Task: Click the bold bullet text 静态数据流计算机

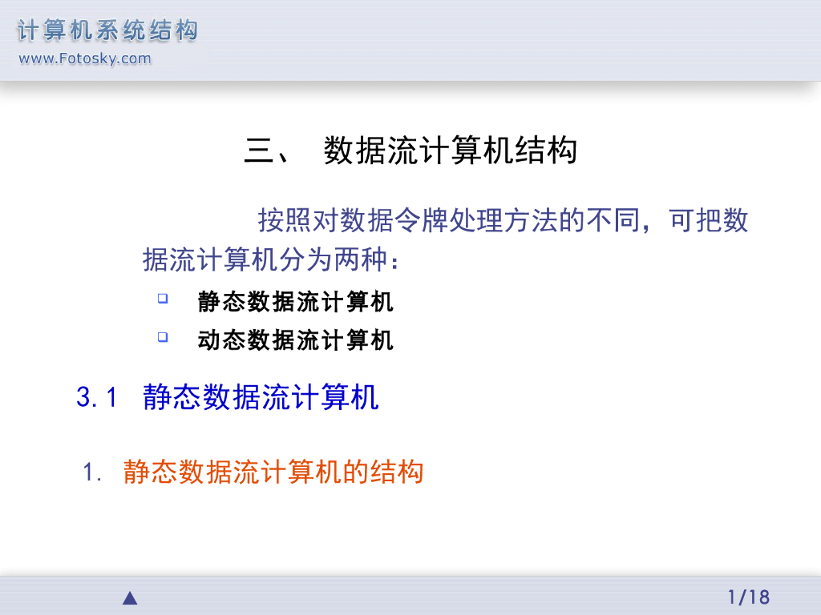Action: coord(295,302)
